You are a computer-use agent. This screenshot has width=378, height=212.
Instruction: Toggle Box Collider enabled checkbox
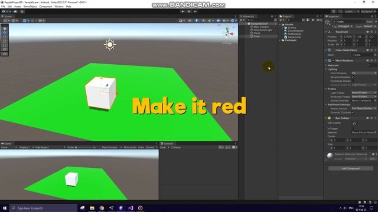pos(333,118)
